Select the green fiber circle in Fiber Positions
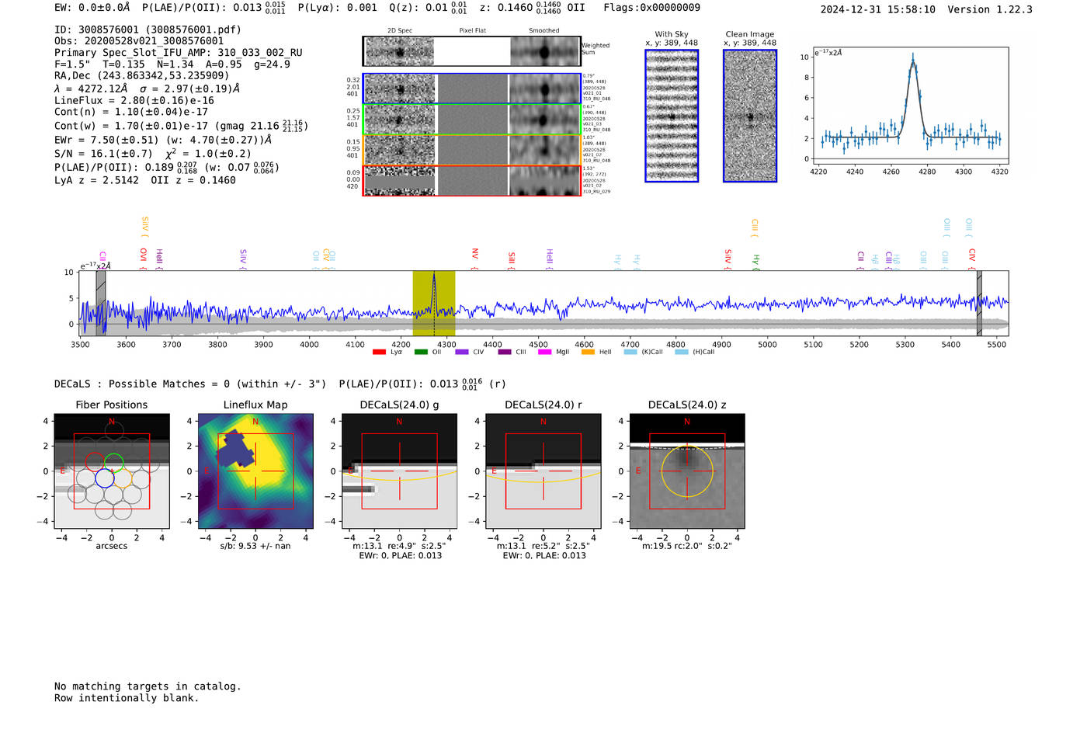This screenshot has width=1087, height=740. [114, 462]
